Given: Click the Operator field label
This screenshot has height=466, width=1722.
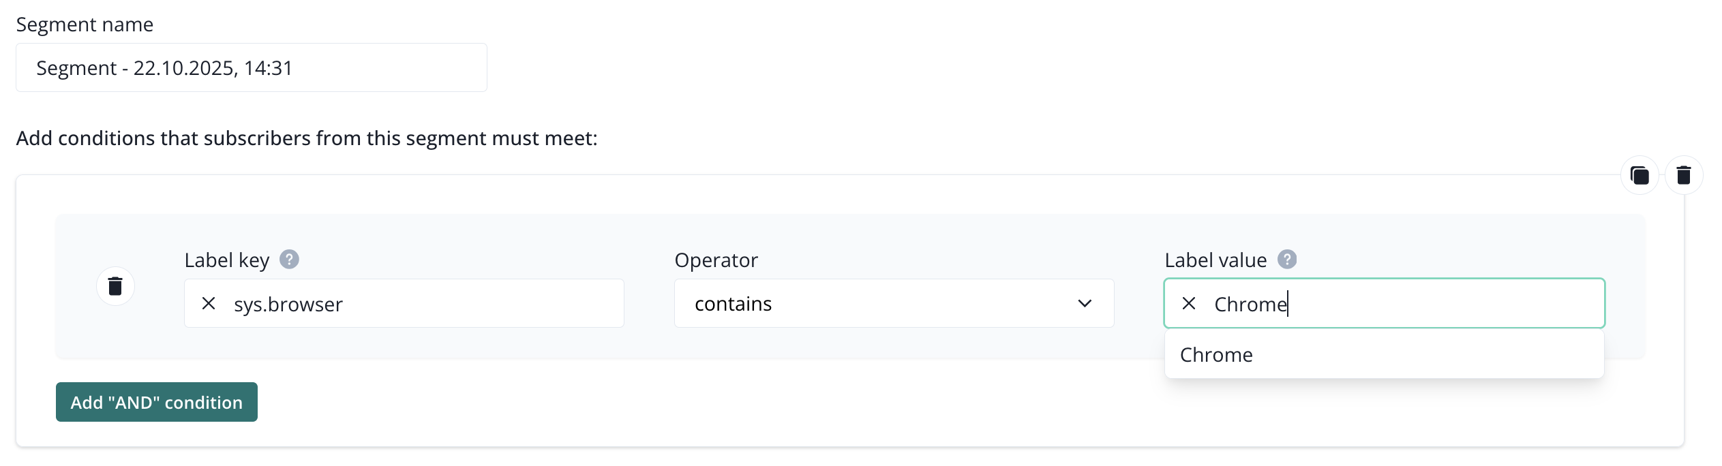Looking at the screenshot, I should click(x=716, y=260).
